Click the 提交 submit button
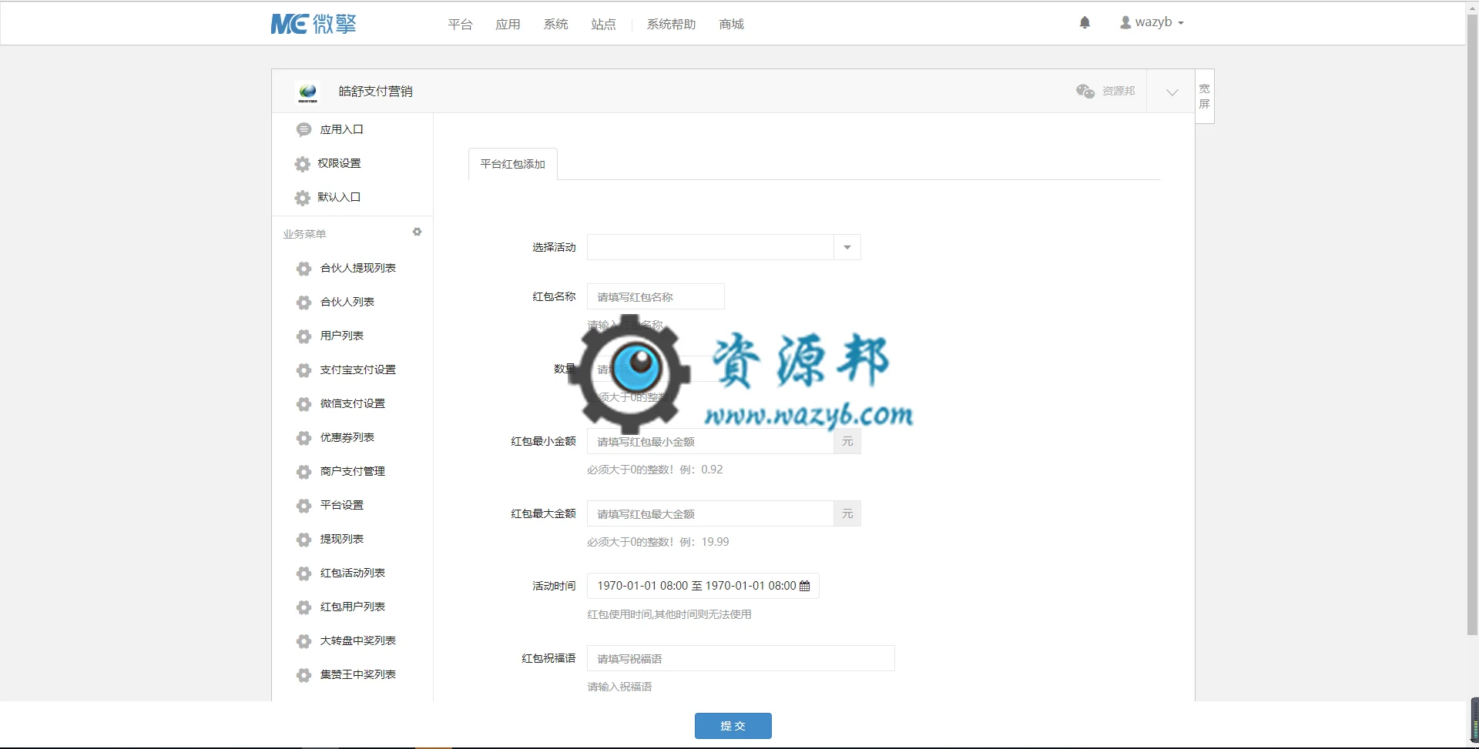 (x=733, y=725)
